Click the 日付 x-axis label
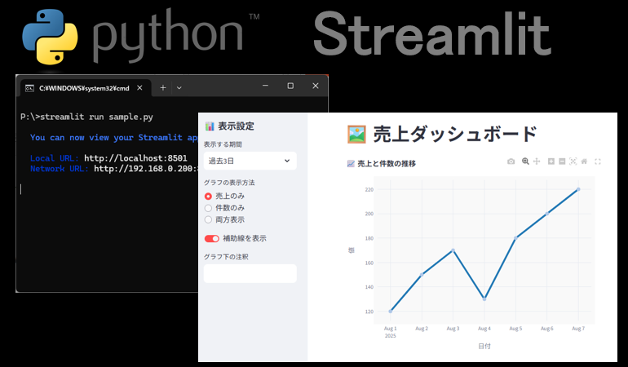Viewport: 628px width, 367px height. pos(484,346)
